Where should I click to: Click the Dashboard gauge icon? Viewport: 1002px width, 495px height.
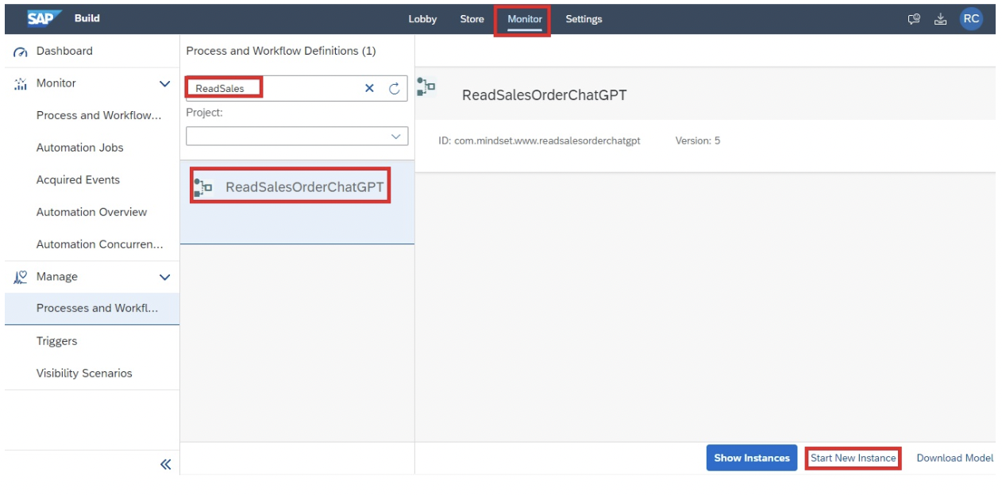point(21,52)
